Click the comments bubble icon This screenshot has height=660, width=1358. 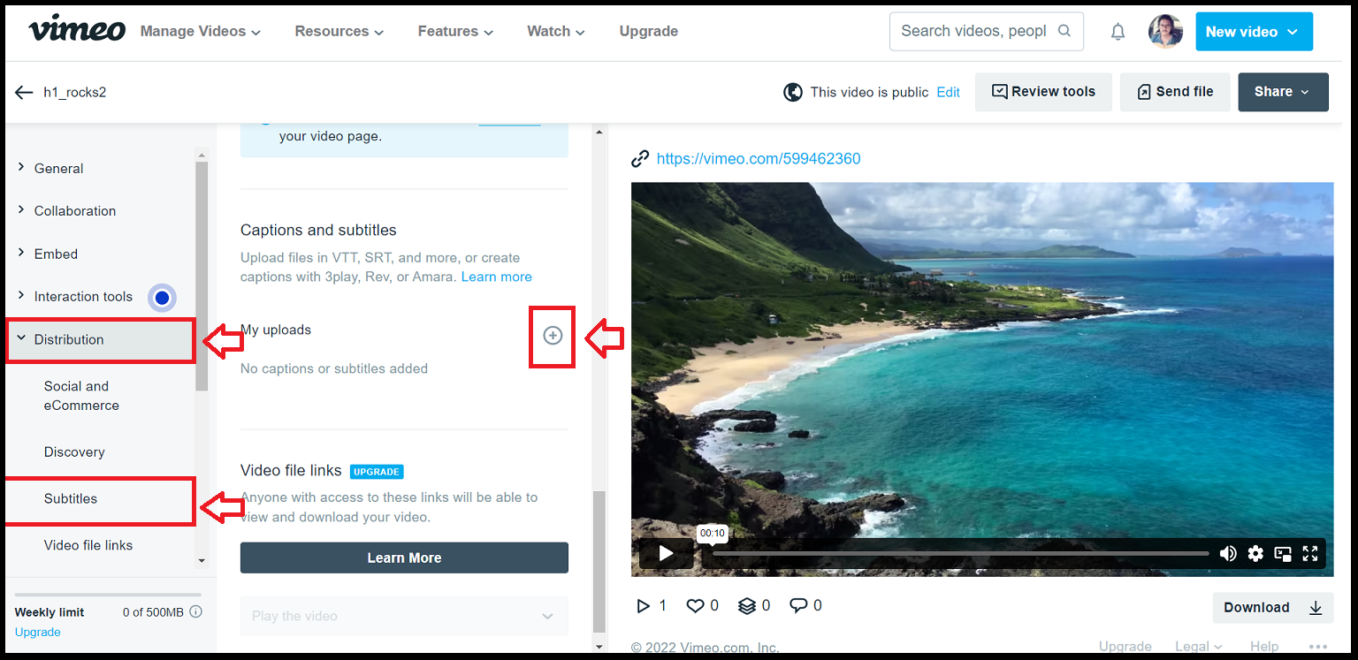pyautogui.click(x=798, y=606)
